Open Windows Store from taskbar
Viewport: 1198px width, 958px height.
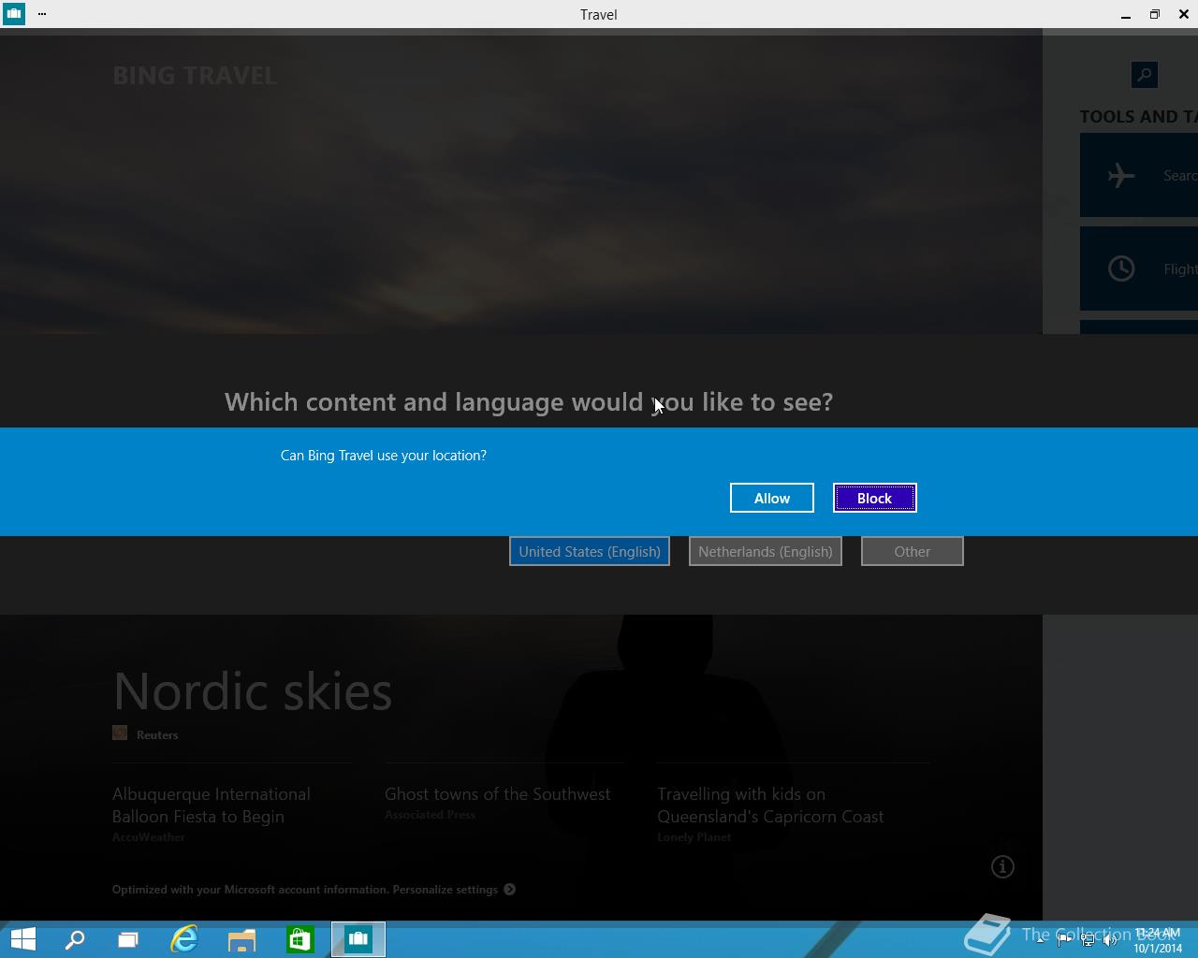pyautogui.click(x=299, y=939)
